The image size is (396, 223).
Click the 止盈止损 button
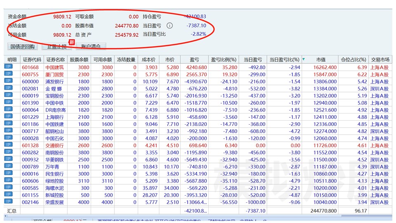pyautogui.click(x=57, y=47)
